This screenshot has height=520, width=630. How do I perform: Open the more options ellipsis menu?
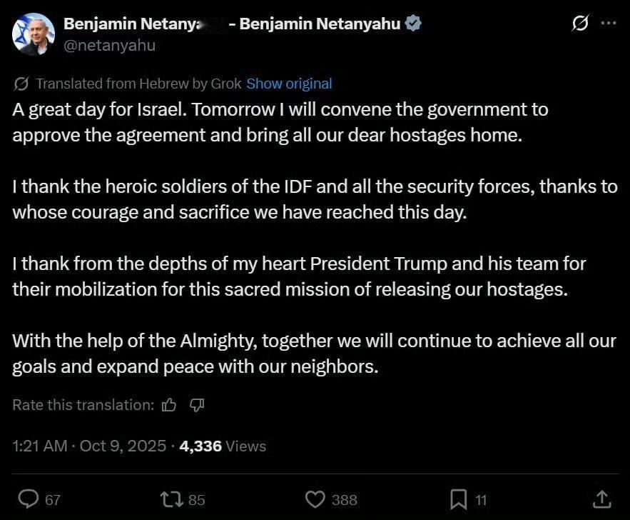[x=608, y=23]
